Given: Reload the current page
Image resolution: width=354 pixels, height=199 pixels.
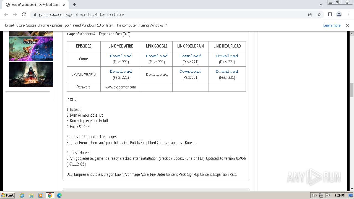Looking at the screenshot, I should click(24, 14).
